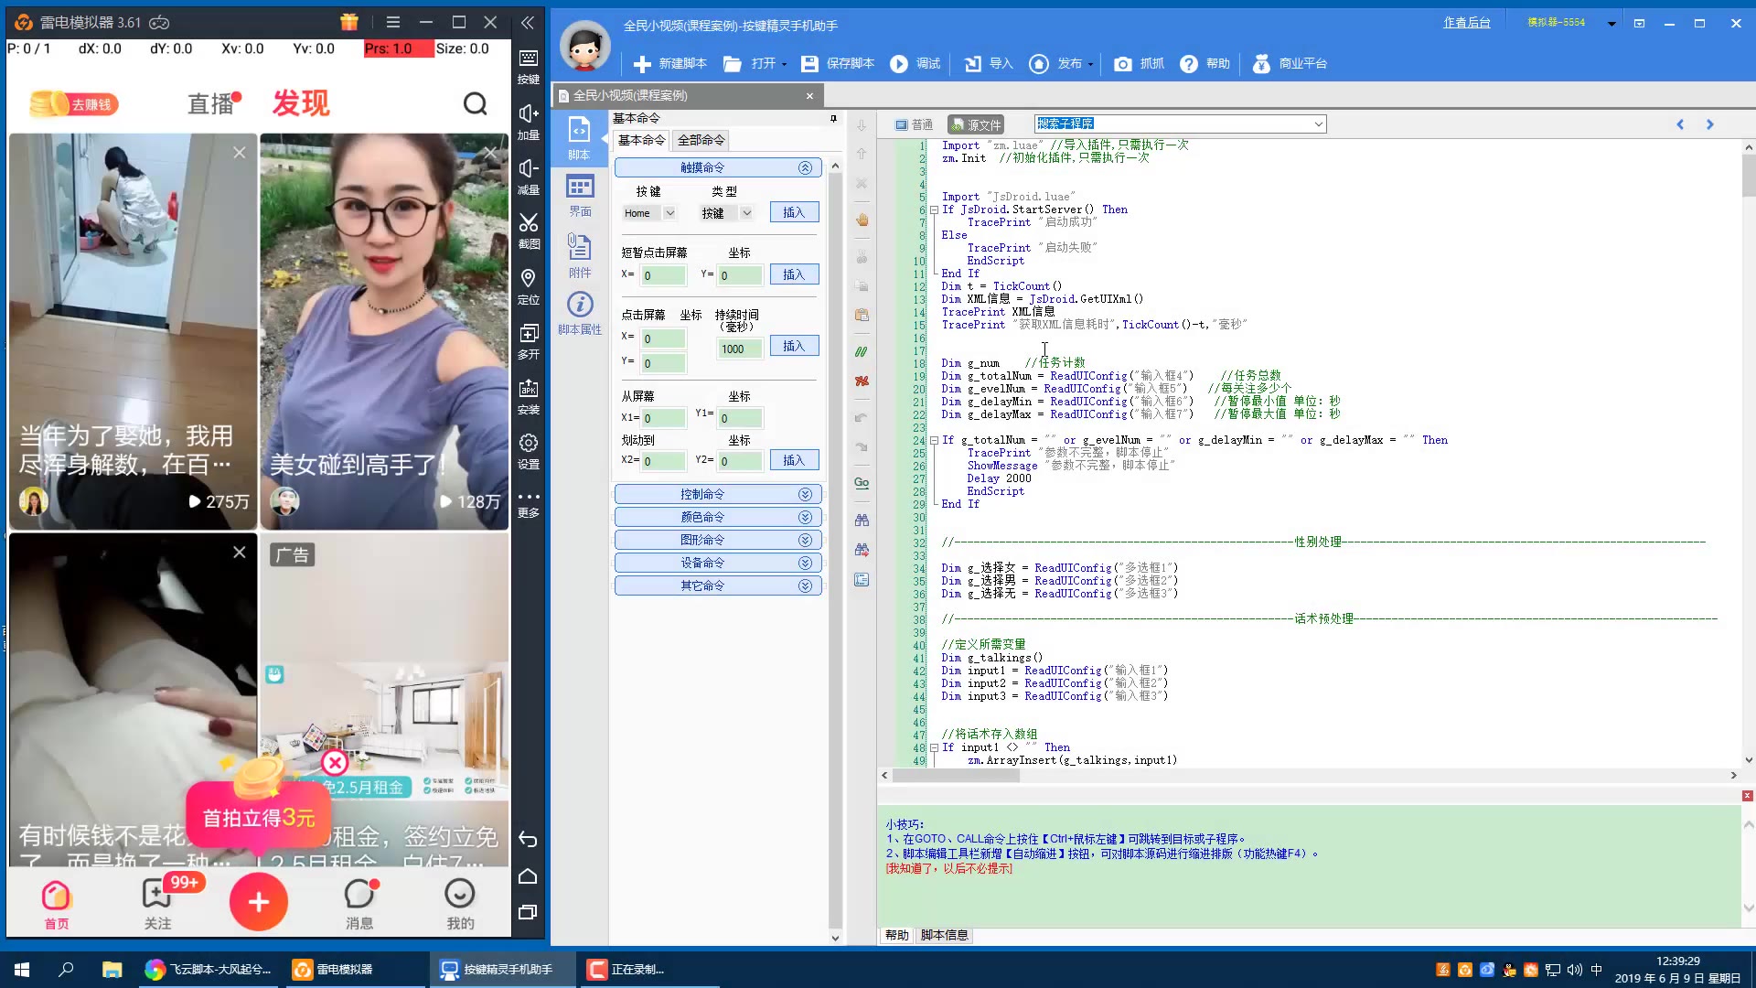Click the 界面 interface designer icon

pyautogui.click(x=580, y=188)
